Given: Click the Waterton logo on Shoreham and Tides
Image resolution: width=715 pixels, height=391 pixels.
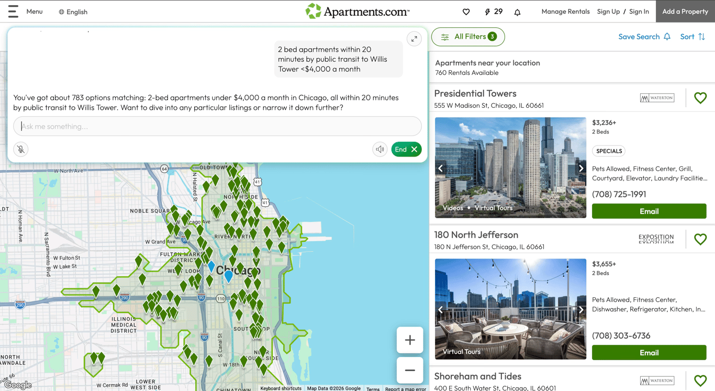Looking at the screenshot, I should tap(657, 381).
